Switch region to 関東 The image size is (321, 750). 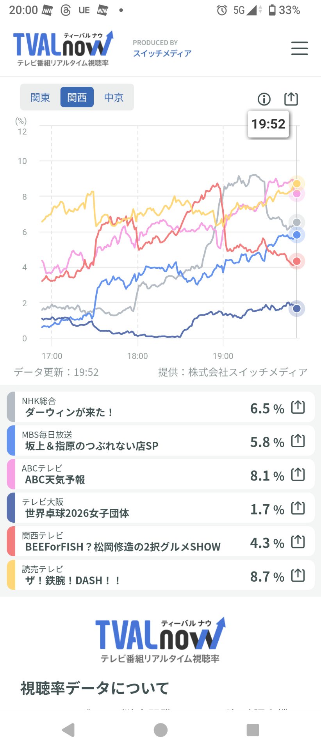(x=40, y=97)
